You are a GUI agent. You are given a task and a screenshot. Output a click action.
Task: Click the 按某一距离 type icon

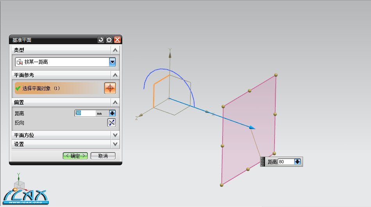[20, 62]
